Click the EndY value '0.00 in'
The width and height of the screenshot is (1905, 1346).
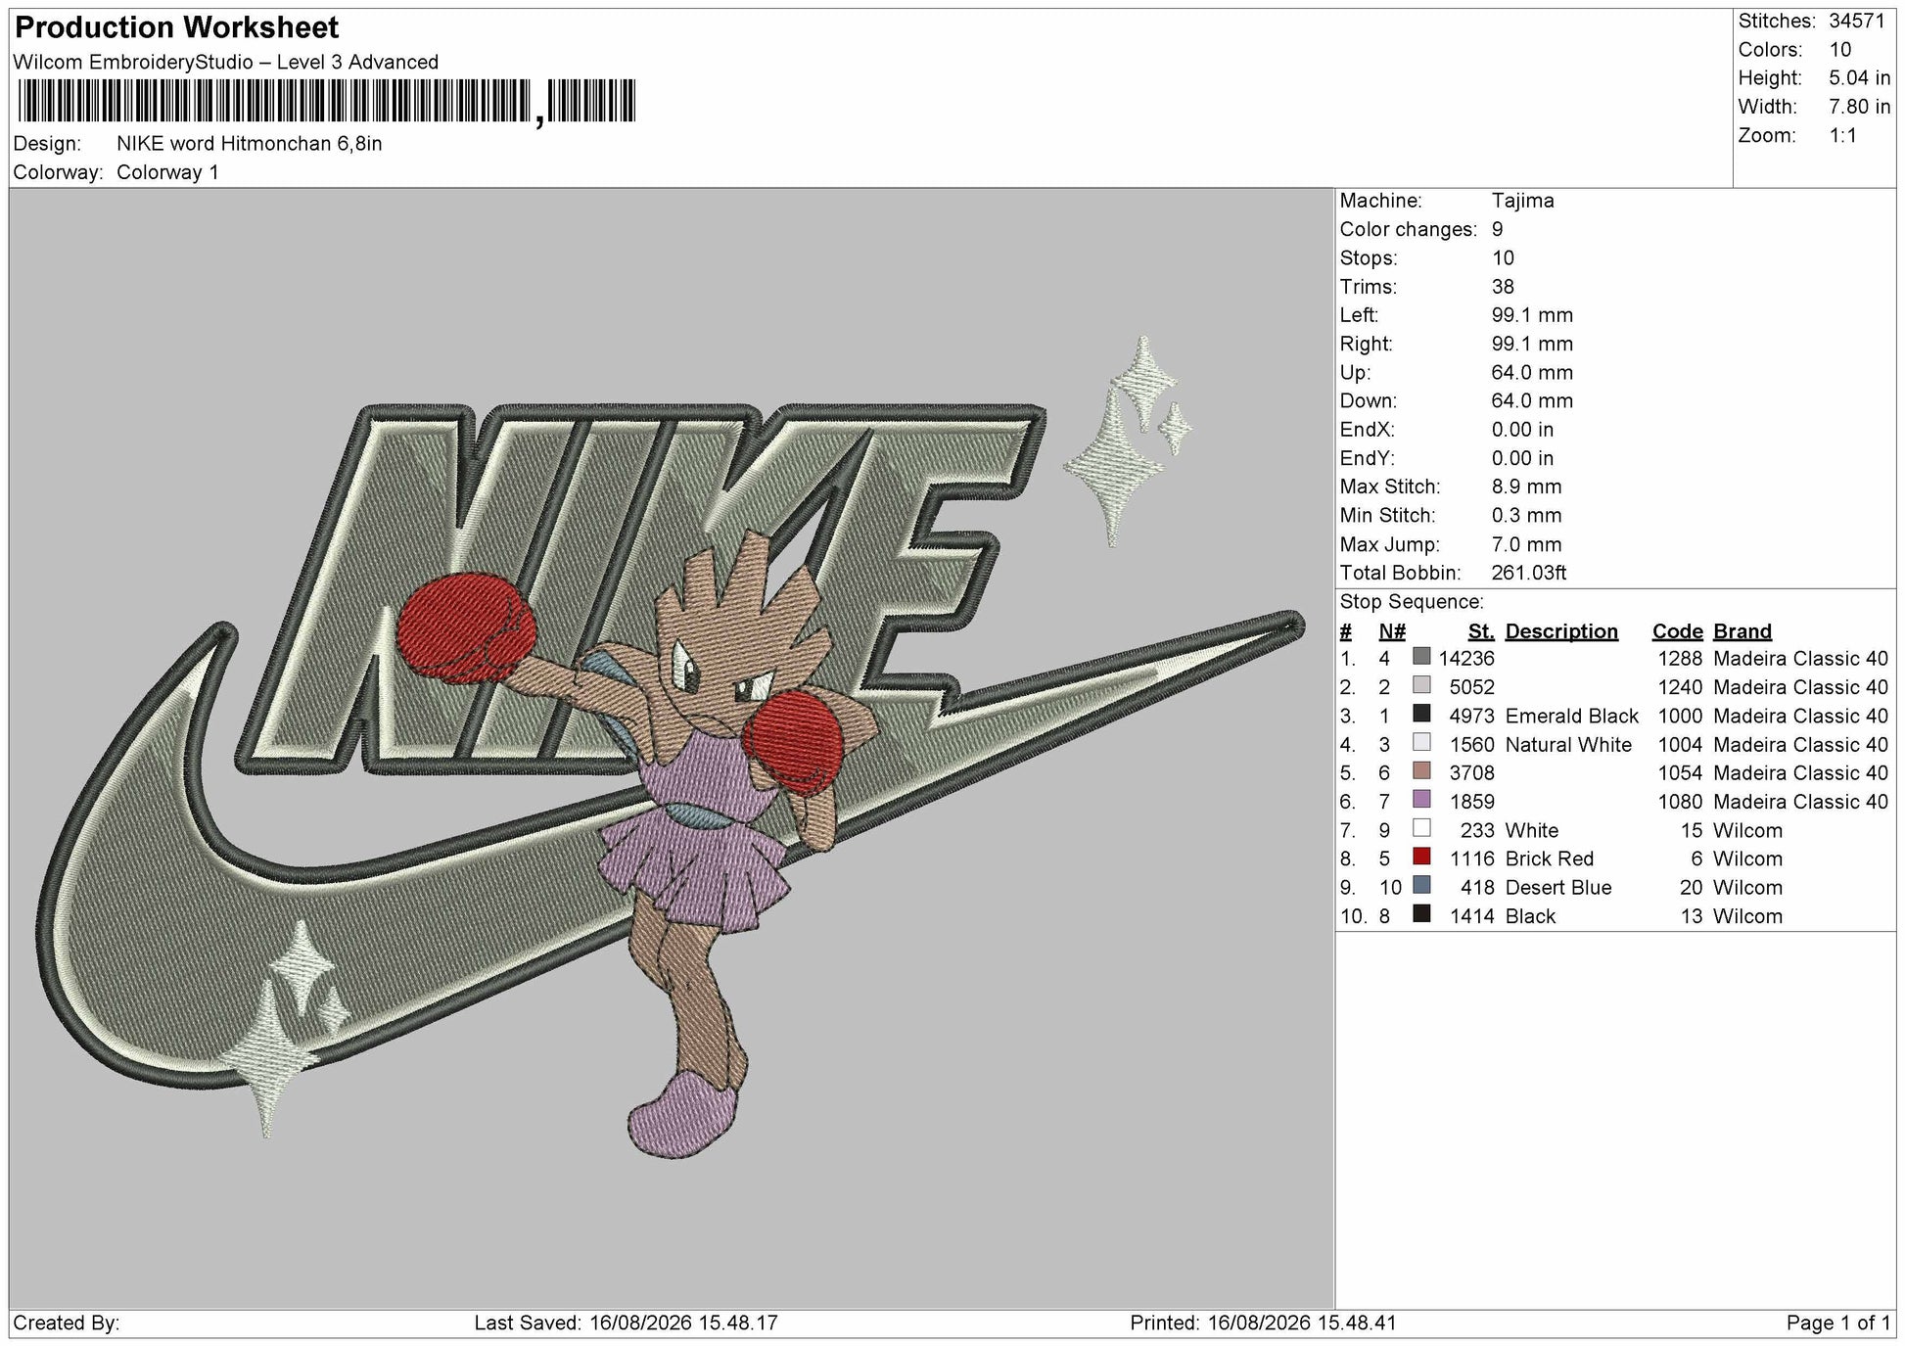click(x=1522, y=458)
